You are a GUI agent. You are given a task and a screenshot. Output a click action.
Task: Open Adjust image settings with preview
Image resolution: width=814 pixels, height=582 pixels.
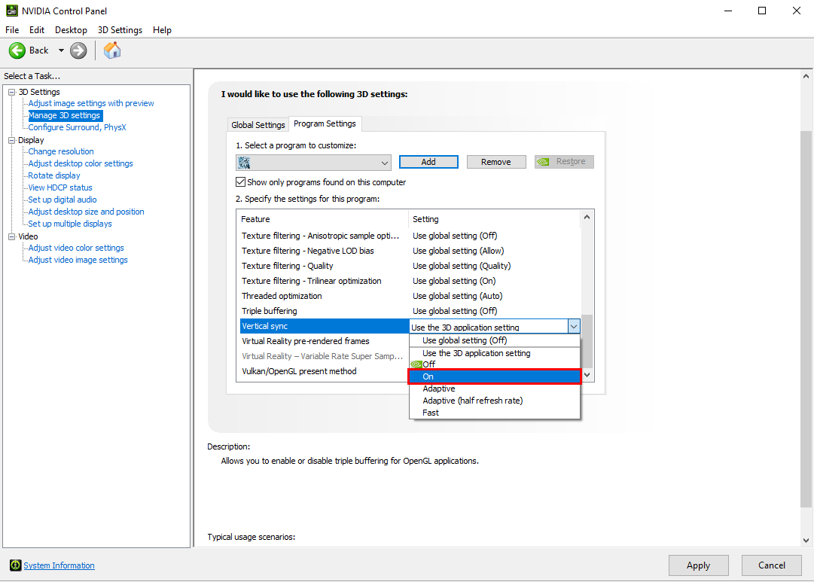pos(91,103)
